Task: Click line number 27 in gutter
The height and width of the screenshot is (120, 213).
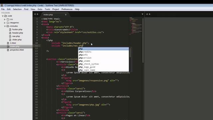Action: click(x=36, y=89)
